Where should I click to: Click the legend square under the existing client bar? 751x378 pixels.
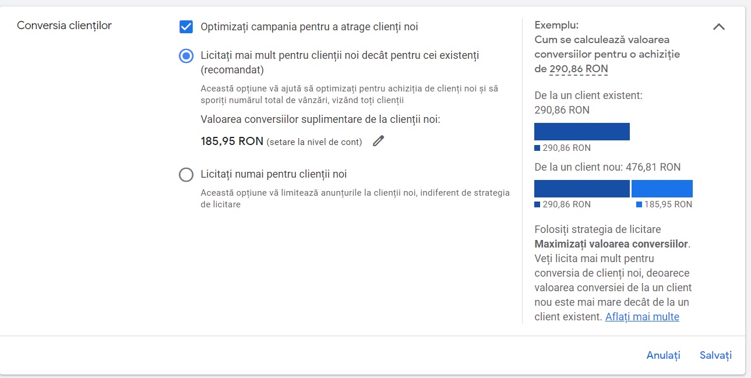pyautogui.click(x=537, y=148)
